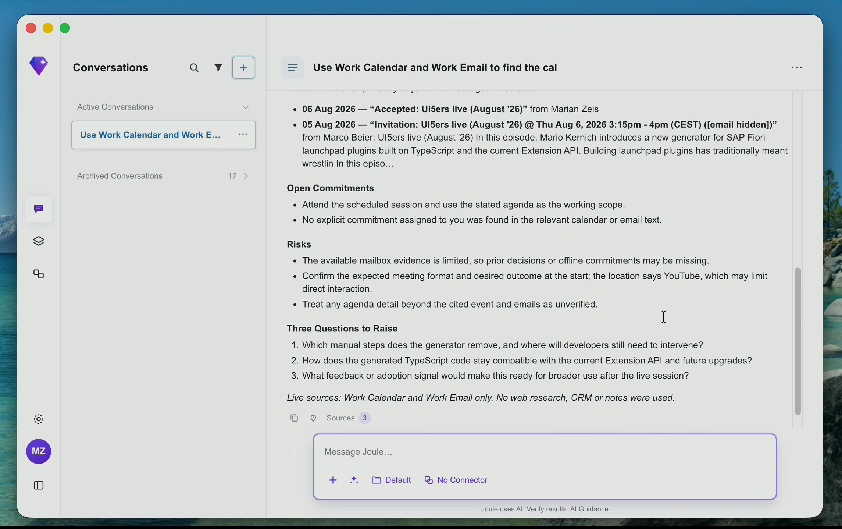Click the conversation title in header
Screen dimensions: 842x529
point(435,68)
